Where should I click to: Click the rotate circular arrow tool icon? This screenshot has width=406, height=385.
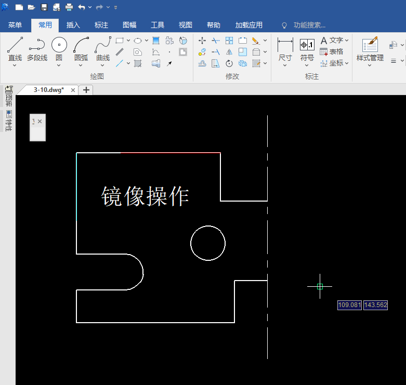click(x=229, y=63)
